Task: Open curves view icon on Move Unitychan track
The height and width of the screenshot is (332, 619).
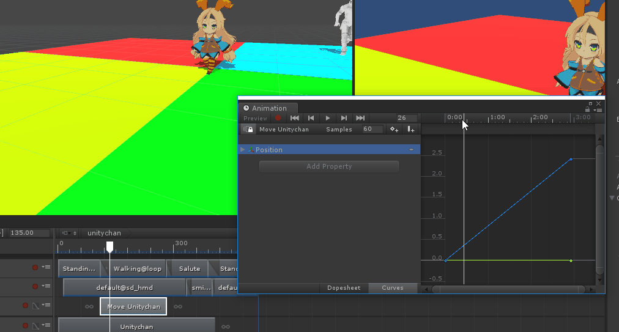Action: click(35, 306)
